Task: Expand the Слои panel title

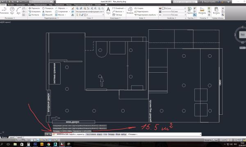Action: point(90,18)
